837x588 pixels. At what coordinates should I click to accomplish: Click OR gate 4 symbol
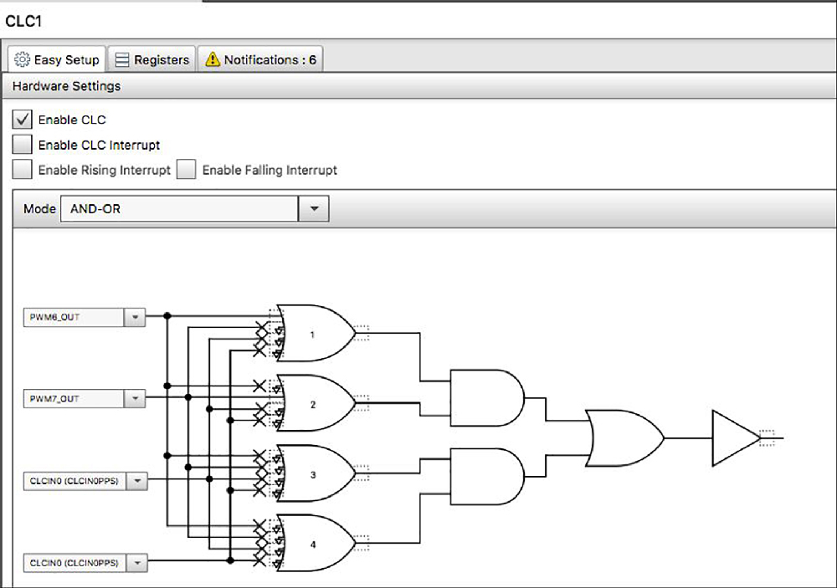(x=315, y=543)
